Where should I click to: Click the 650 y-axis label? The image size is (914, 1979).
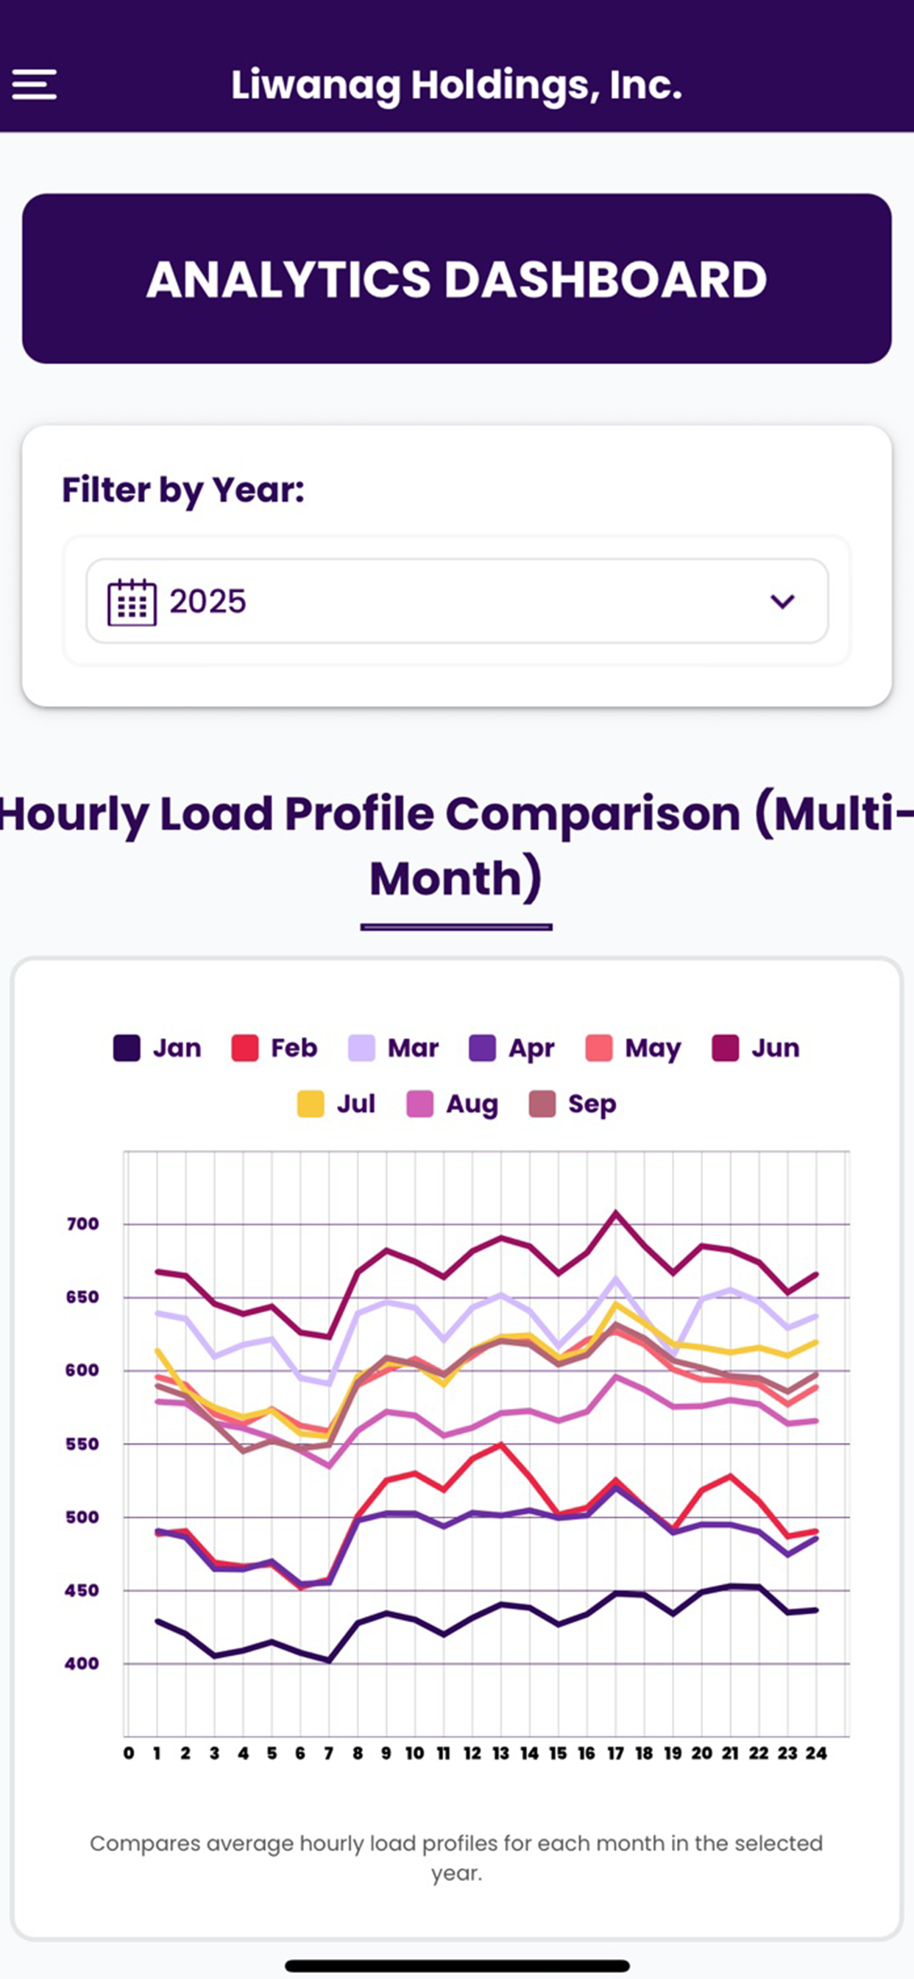click(83, 1297)
